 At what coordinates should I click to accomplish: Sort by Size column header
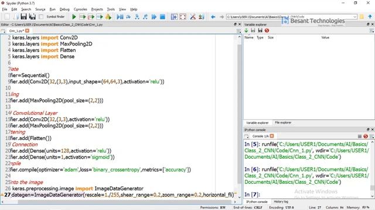coord(271,37)
